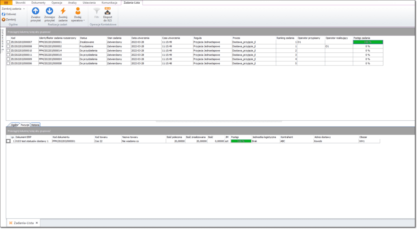This screenshot has width=417, height=229.
Task: Sort by the Kod column header
Action: pyautogui.click(x=24, y=38)
